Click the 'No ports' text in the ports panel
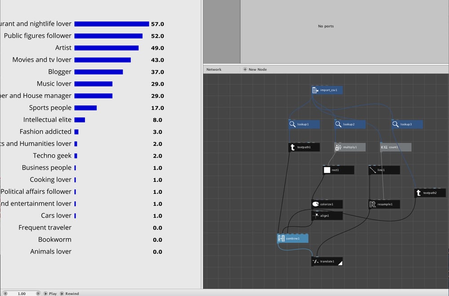The width and height of the screenshot is (449, 296). point(326,26)
